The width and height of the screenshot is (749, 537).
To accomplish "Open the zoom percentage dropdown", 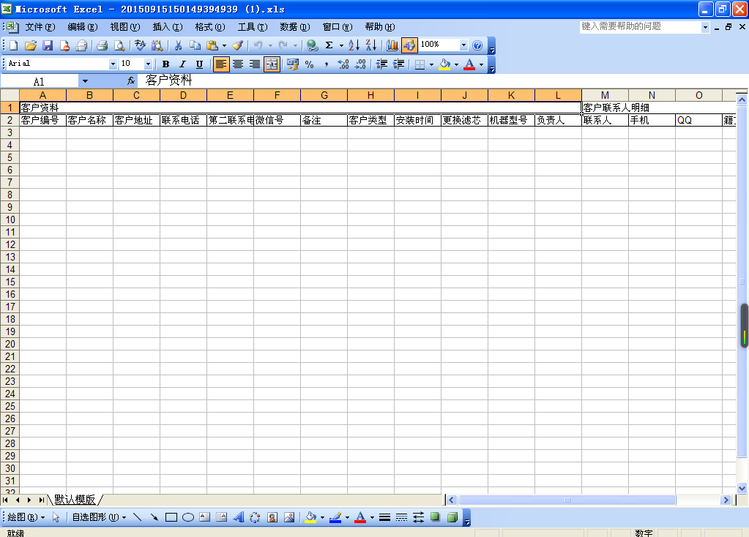I will [463, 45].
